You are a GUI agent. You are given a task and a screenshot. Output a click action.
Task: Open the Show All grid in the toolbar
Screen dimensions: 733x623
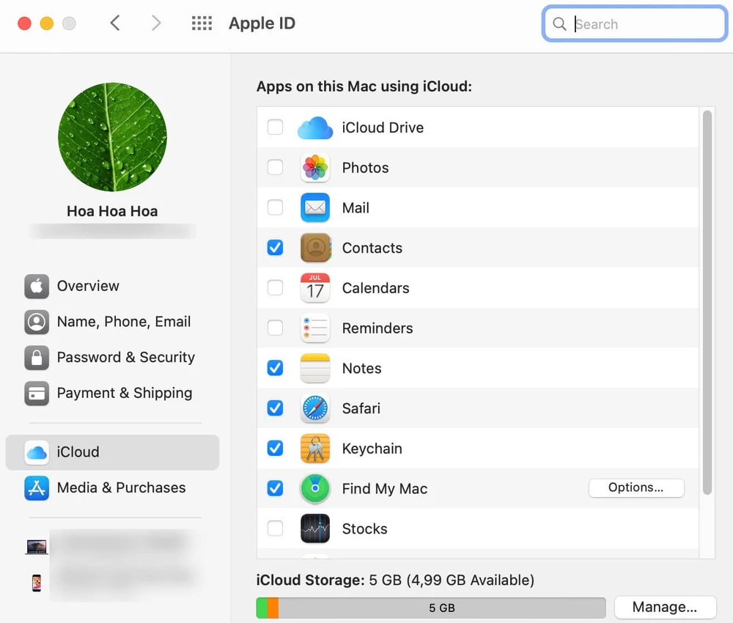202,23
